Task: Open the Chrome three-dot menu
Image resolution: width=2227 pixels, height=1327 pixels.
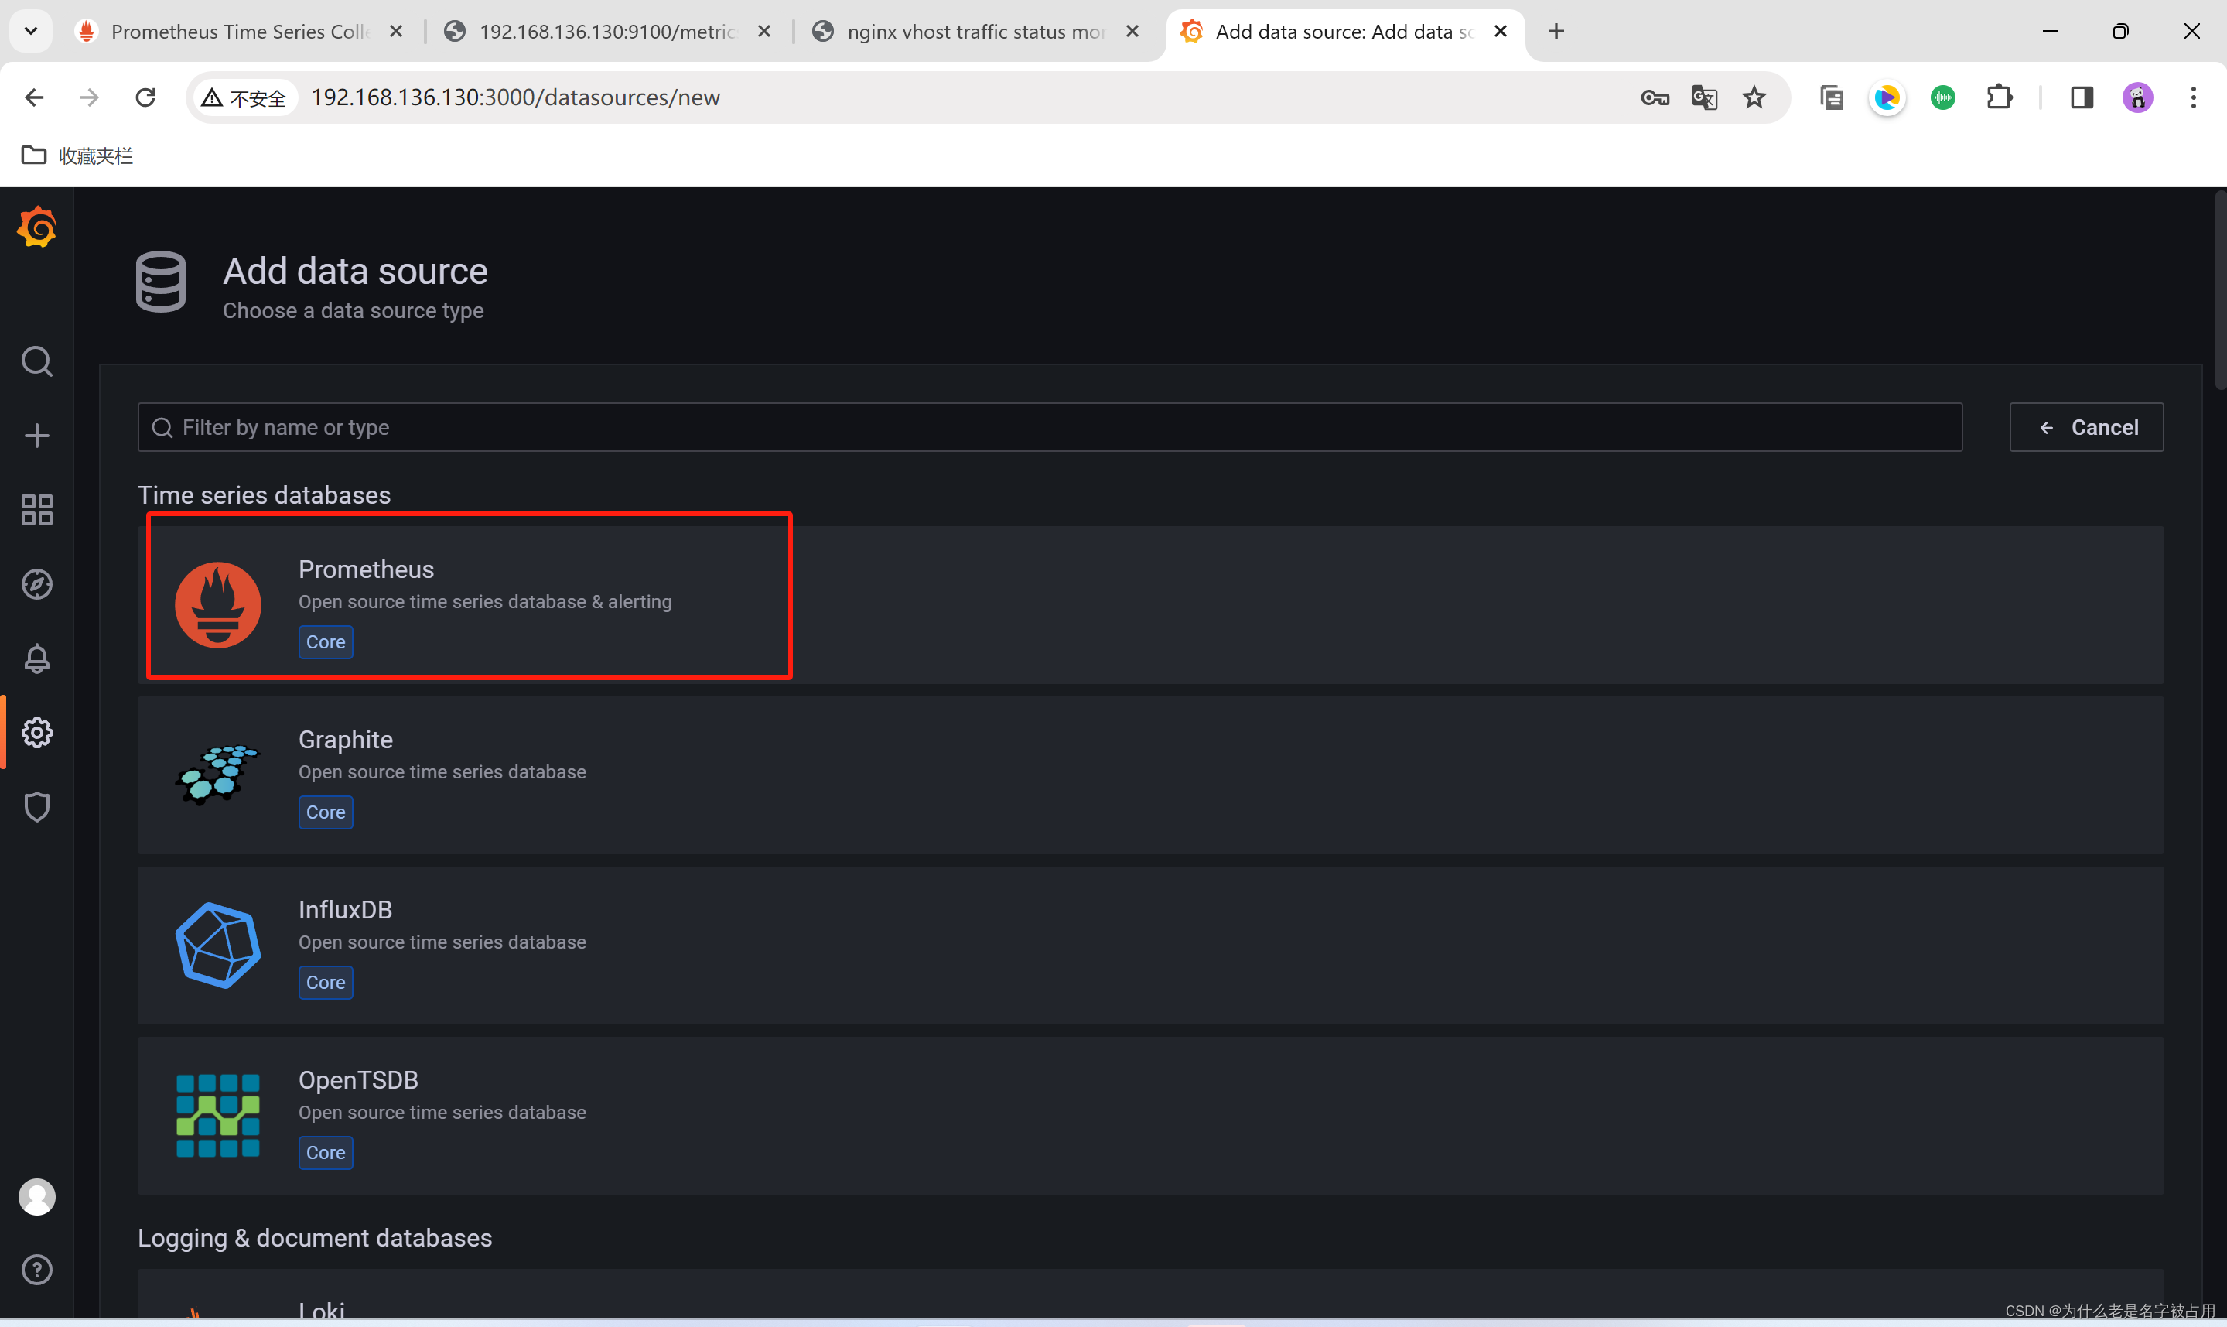Action: [2193, 97]
